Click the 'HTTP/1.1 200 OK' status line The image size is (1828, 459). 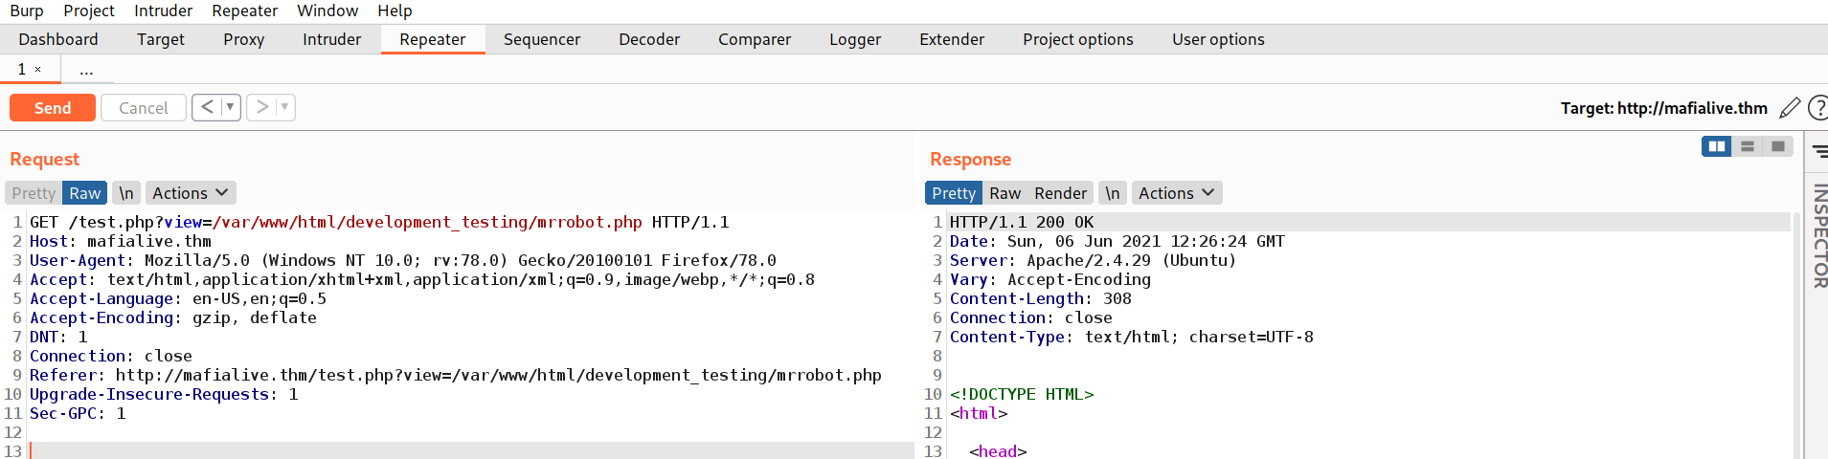click(1022, 222)
